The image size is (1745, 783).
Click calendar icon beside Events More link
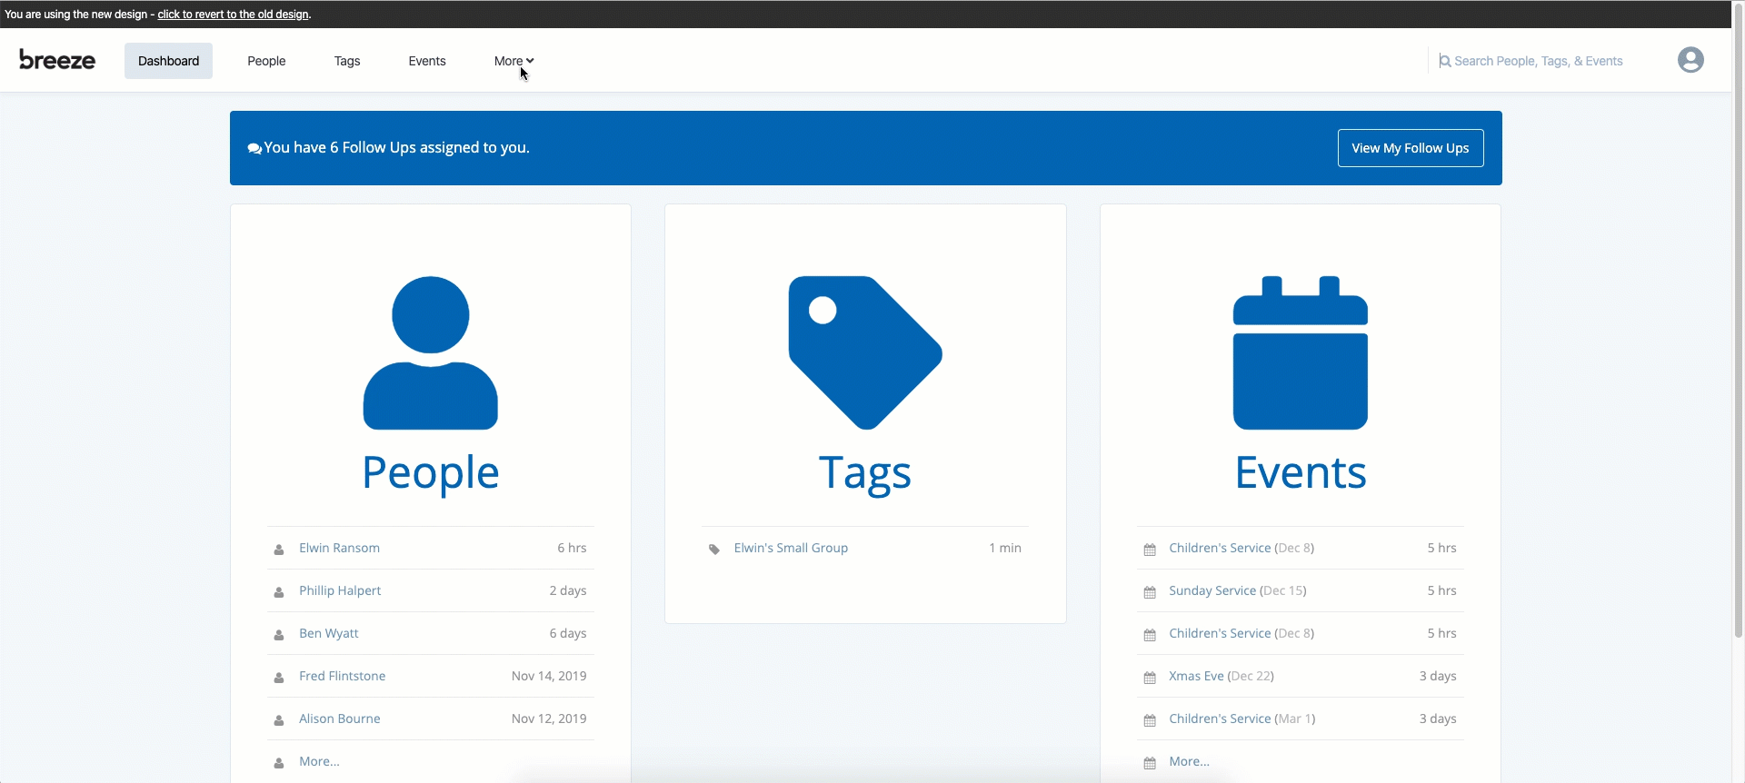tap(1150, 763)
